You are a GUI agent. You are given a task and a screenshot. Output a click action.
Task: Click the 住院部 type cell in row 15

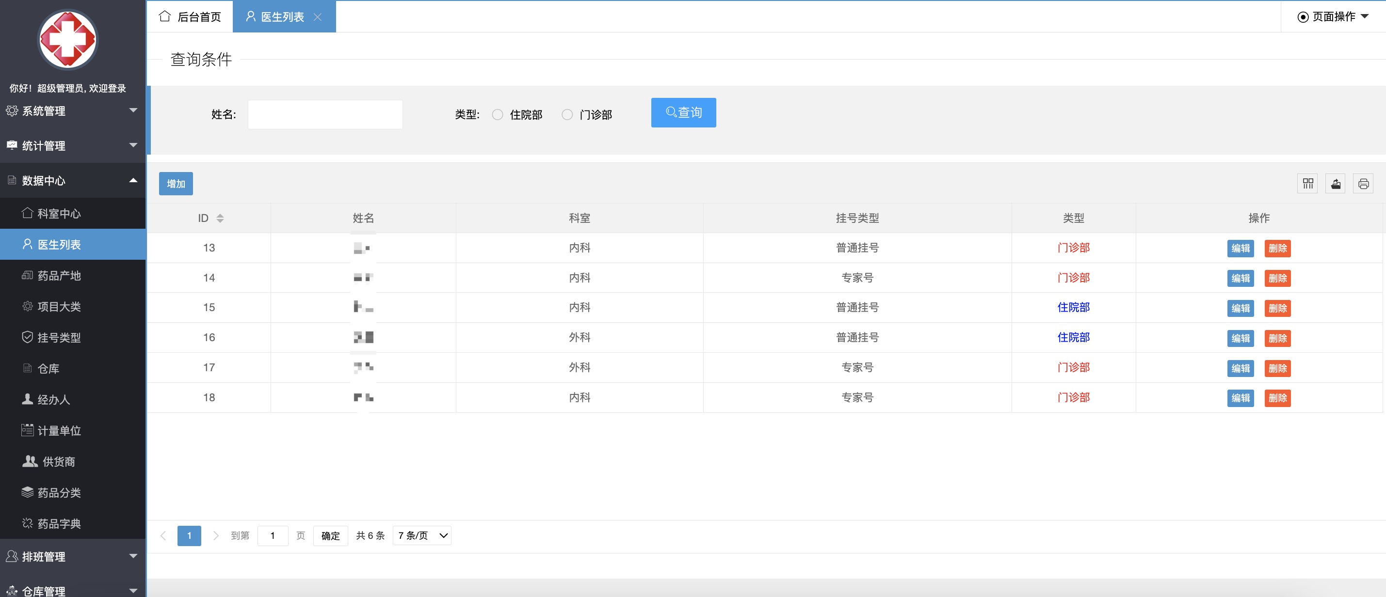pyautogui.click(x=1073, y=308)
